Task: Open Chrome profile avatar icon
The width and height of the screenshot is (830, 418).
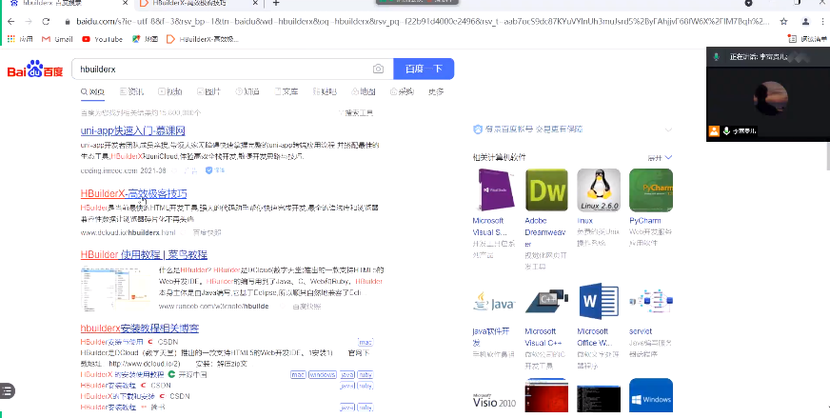Action: [x=805, y=22]
